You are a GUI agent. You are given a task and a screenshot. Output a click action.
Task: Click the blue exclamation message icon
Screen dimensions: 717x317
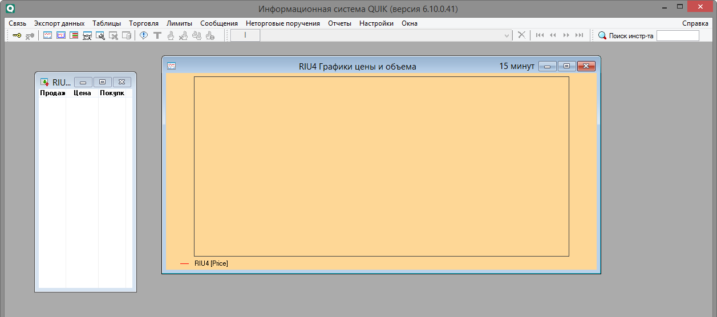[x=144, y=35]
